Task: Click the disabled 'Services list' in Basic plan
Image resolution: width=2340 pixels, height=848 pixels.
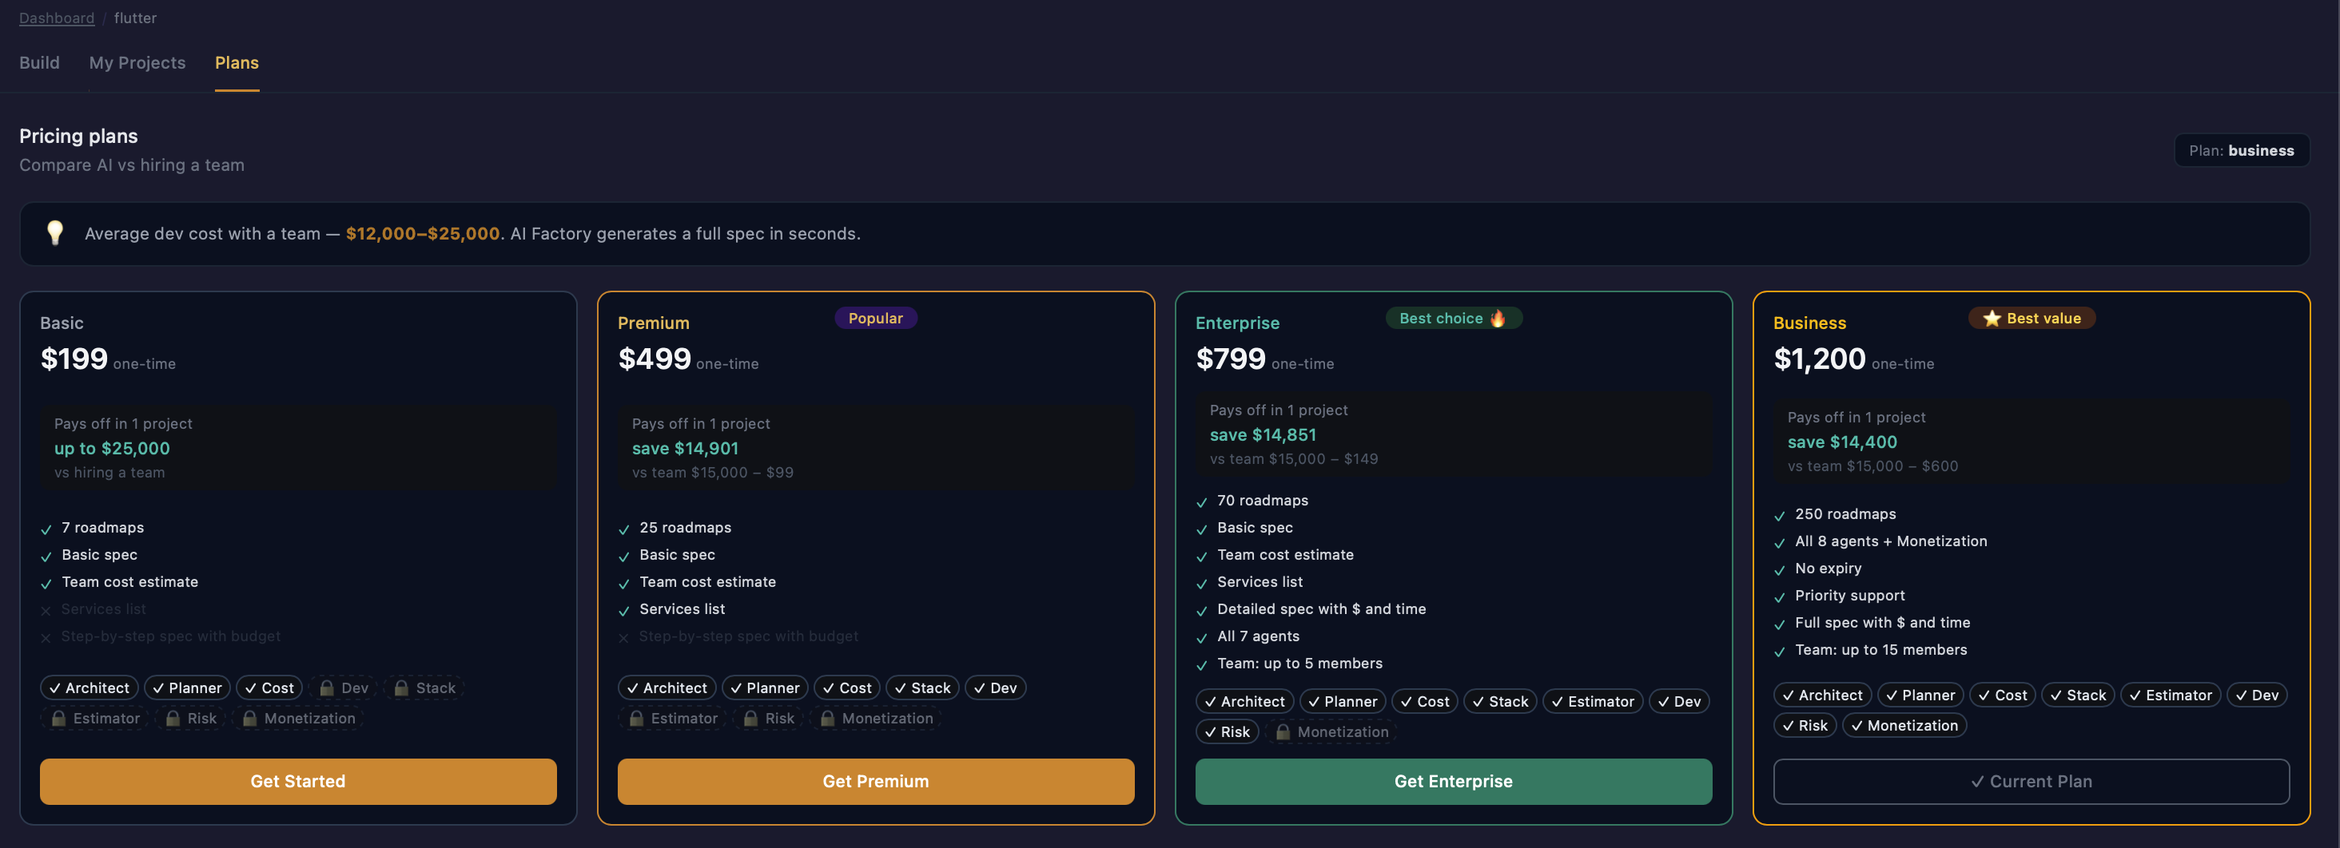Action: (102, 609)
